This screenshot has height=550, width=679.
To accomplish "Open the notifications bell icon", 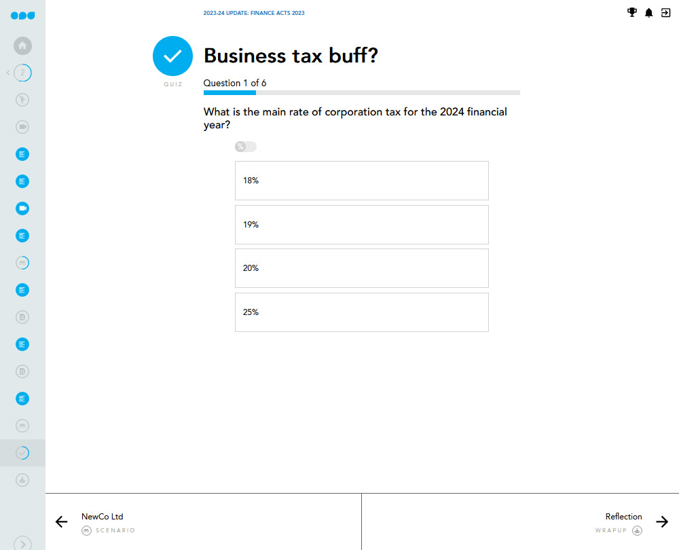I will tap(648, 13).
